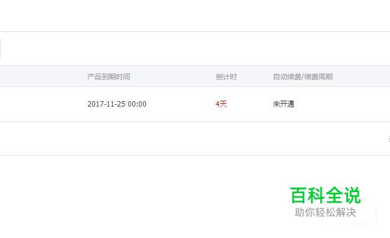
Task: Select the 助你轻松解决 slogan text
Action: [x=326, y=213]
